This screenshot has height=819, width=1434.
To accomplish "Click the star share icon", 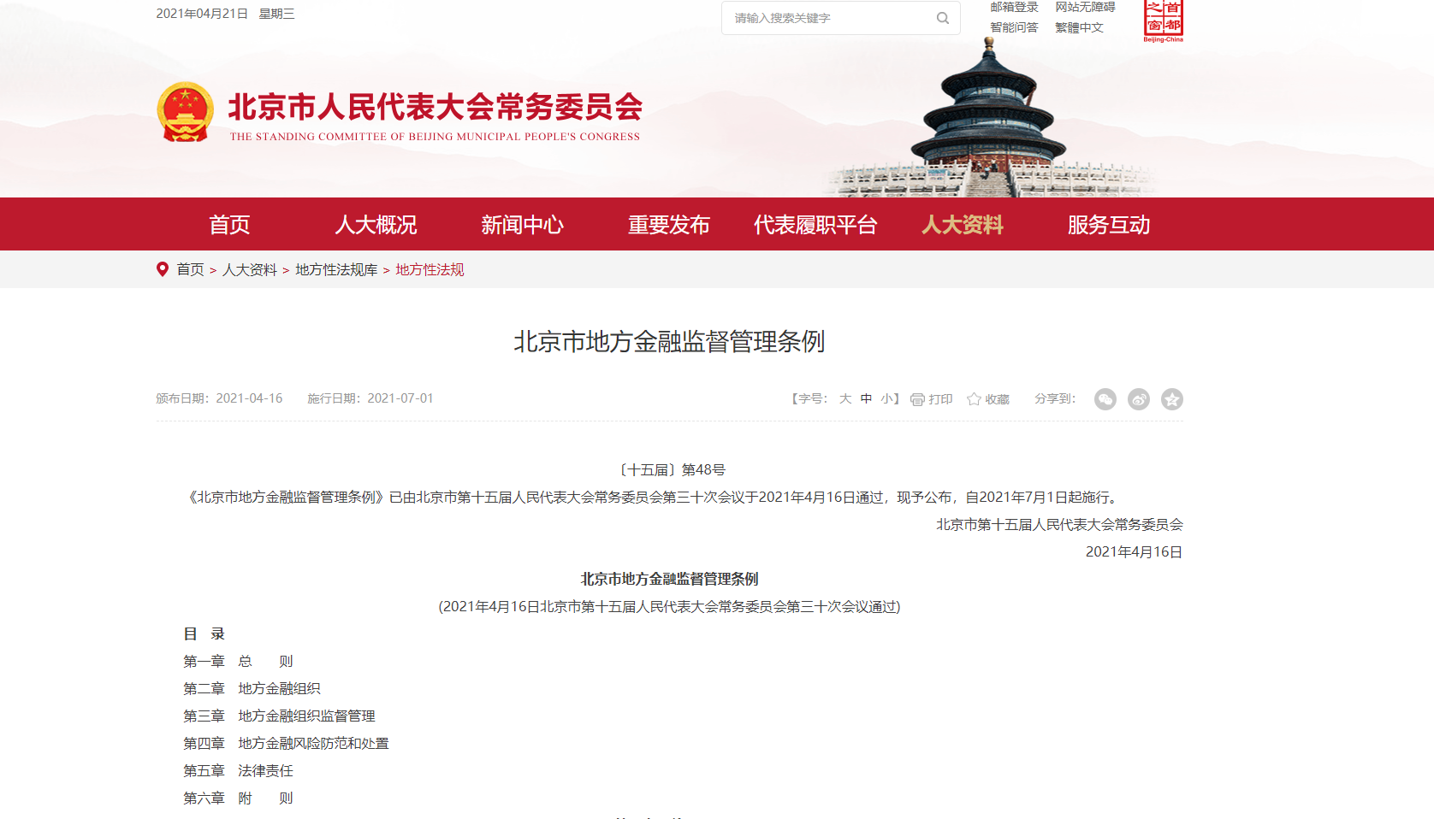I will 1172,399.
